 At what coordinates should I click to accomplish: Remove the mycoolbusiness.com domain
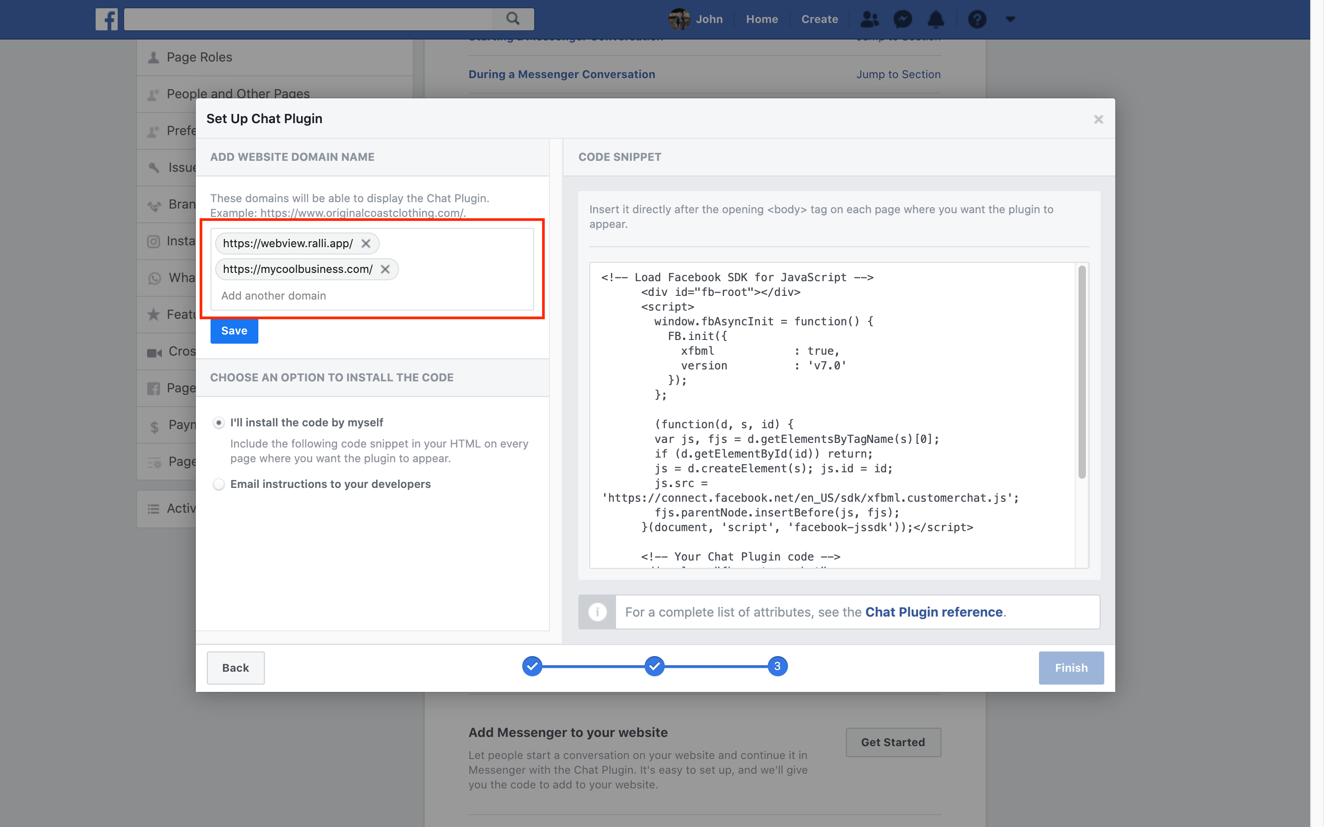pyautogui.click(x=385, y=269)
